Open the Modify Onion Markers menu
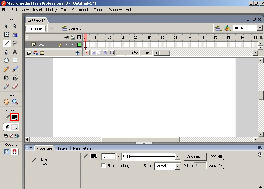The width and height of the screenshot is (264, 189). coord(112,53)
